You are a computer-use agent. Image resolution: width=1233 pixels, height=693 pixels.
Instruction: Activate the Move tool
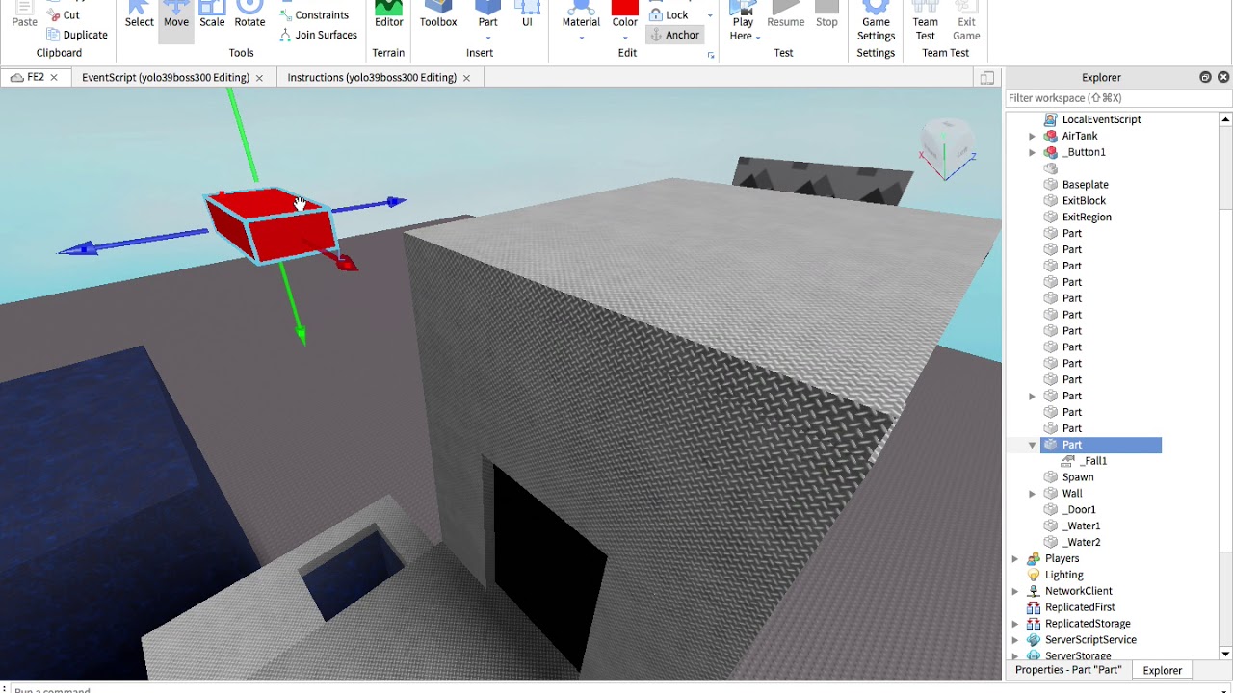[176, 15]
